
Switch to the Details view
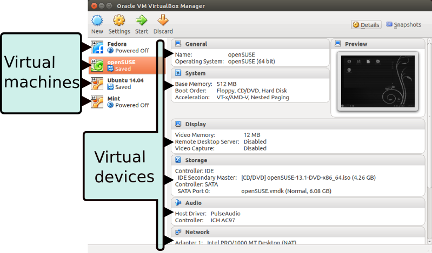click(x=366, y=25)
